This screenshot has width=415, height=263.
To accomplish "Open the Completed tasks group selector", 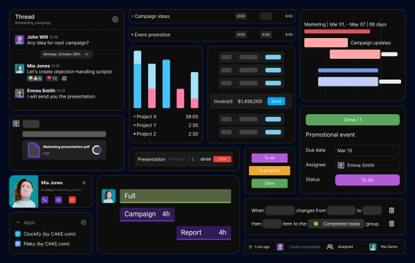I will click(336, 224).
